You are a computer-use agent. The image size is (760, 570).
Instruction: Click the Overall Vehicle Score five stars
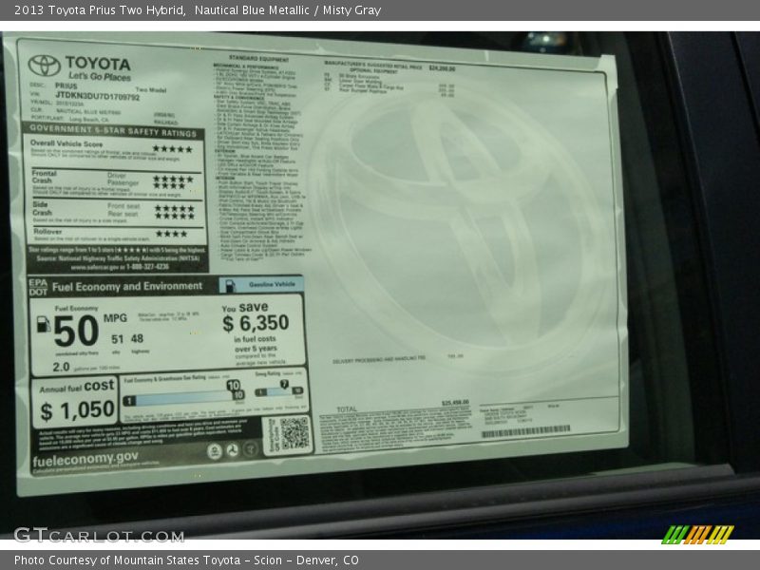(173, 149)
